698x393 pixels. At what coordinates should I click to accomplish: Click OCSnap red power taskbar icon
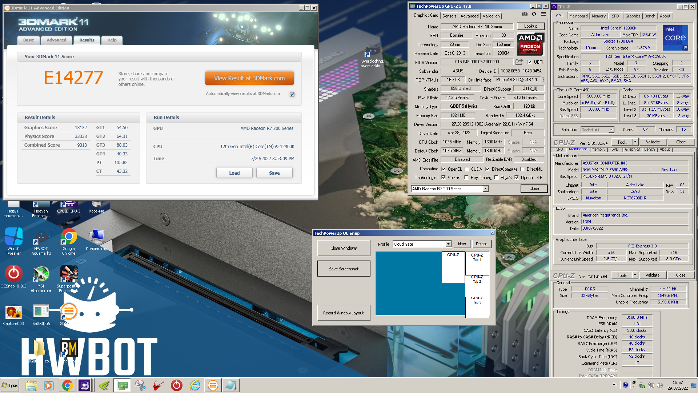pyautogui.click(x=177, y=385)
